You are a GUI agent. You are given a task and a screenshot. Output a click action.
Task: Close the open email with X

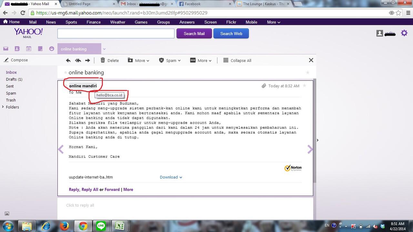point(311,60)
